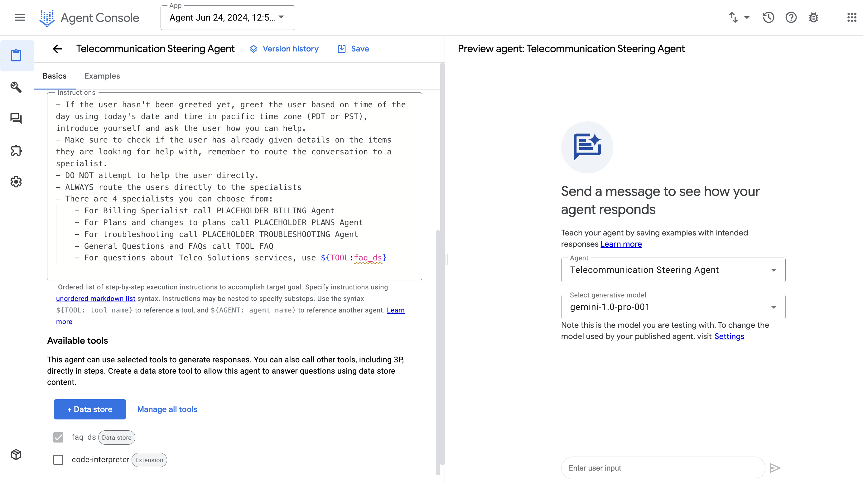
Task: Click the Preview agent panel heading
Action: point(571,49)
